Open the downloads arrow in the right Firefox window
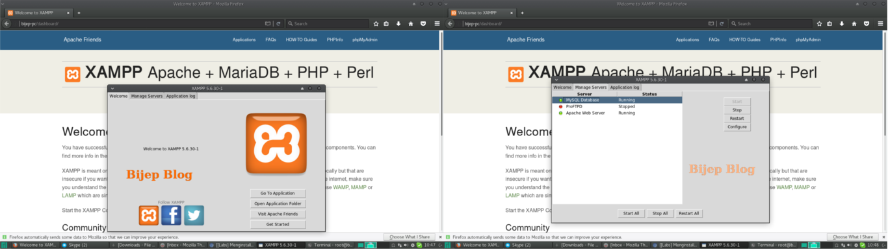 point(842,23)
